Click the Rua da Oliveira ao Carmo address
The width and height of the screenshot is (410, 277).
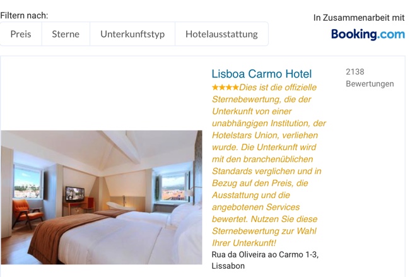tap(265, 254)
